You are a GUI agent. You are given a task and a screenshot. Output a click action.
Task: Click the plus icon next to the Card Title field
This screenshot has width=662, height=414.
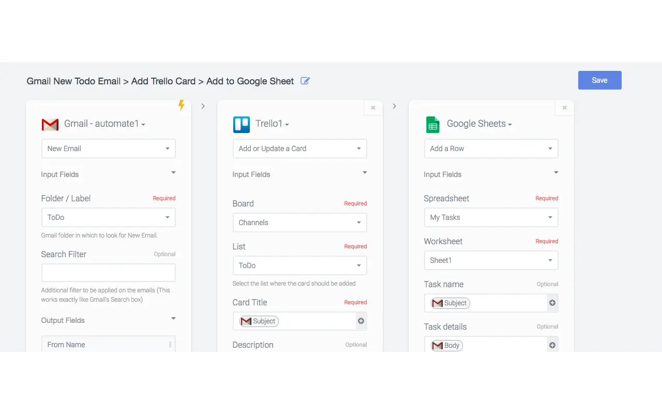click(360, 321)
